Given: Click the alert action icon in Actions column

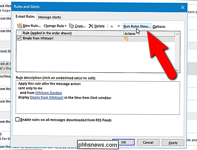Looking at the screenshot, I should pos(126,39).
